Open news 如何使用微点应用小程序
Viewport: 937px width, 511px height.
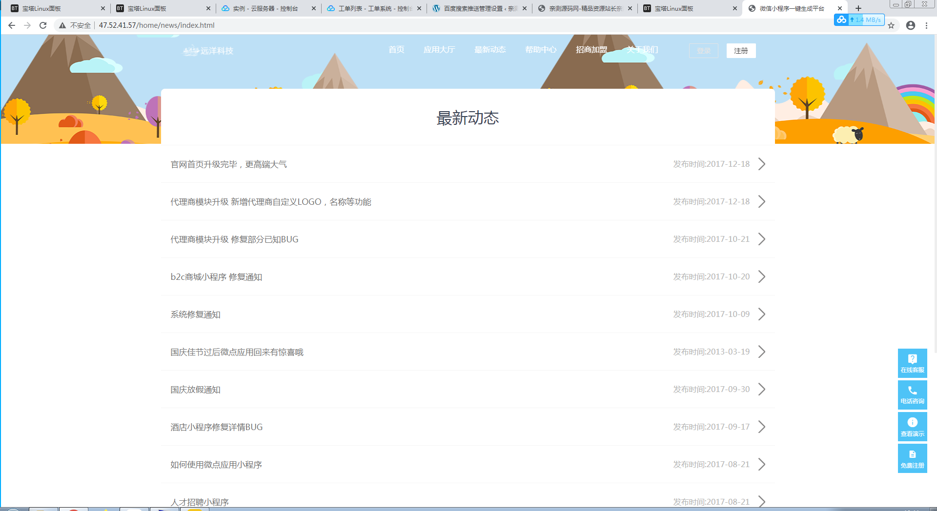click(216, 465)
